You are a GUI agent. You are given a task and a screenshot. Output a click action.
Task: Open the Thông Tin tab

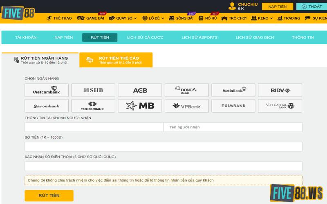click(303, 38)
